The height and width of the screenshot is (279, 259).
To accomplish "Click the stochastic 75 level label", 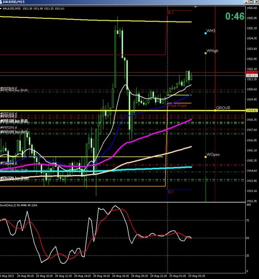I will click(x=247, y=221).
